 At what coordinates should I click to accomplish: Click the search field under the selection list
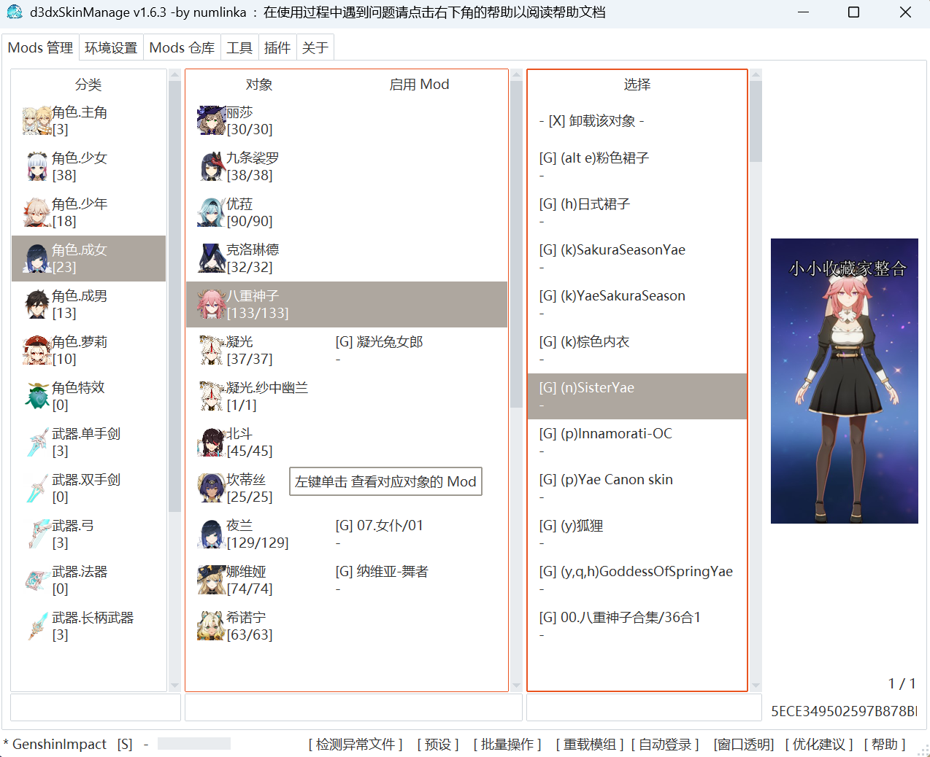(644, 707)
